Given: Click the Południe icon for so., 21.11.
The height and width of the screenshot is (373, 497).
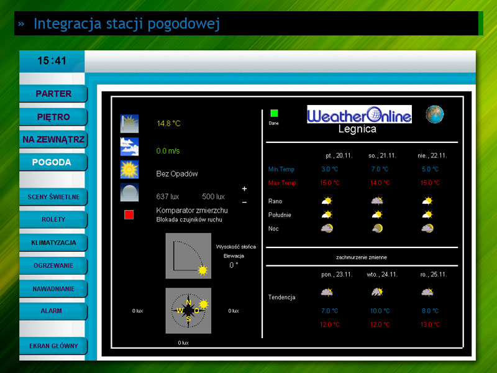Looking at the screenshot, I should (x=377, y=214).
